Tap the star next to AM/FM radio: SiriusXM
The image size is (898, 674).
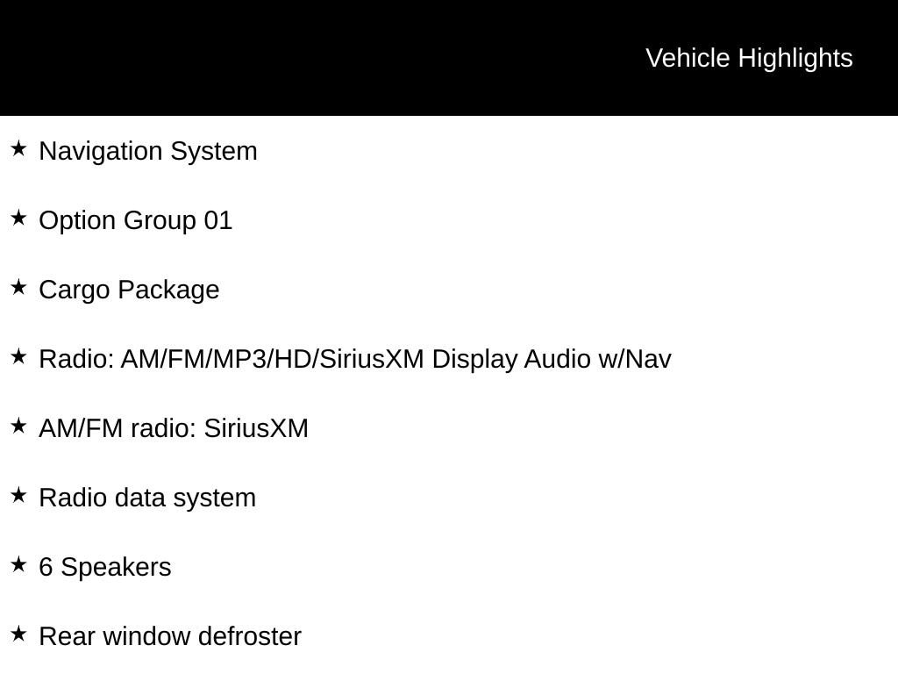18,427
